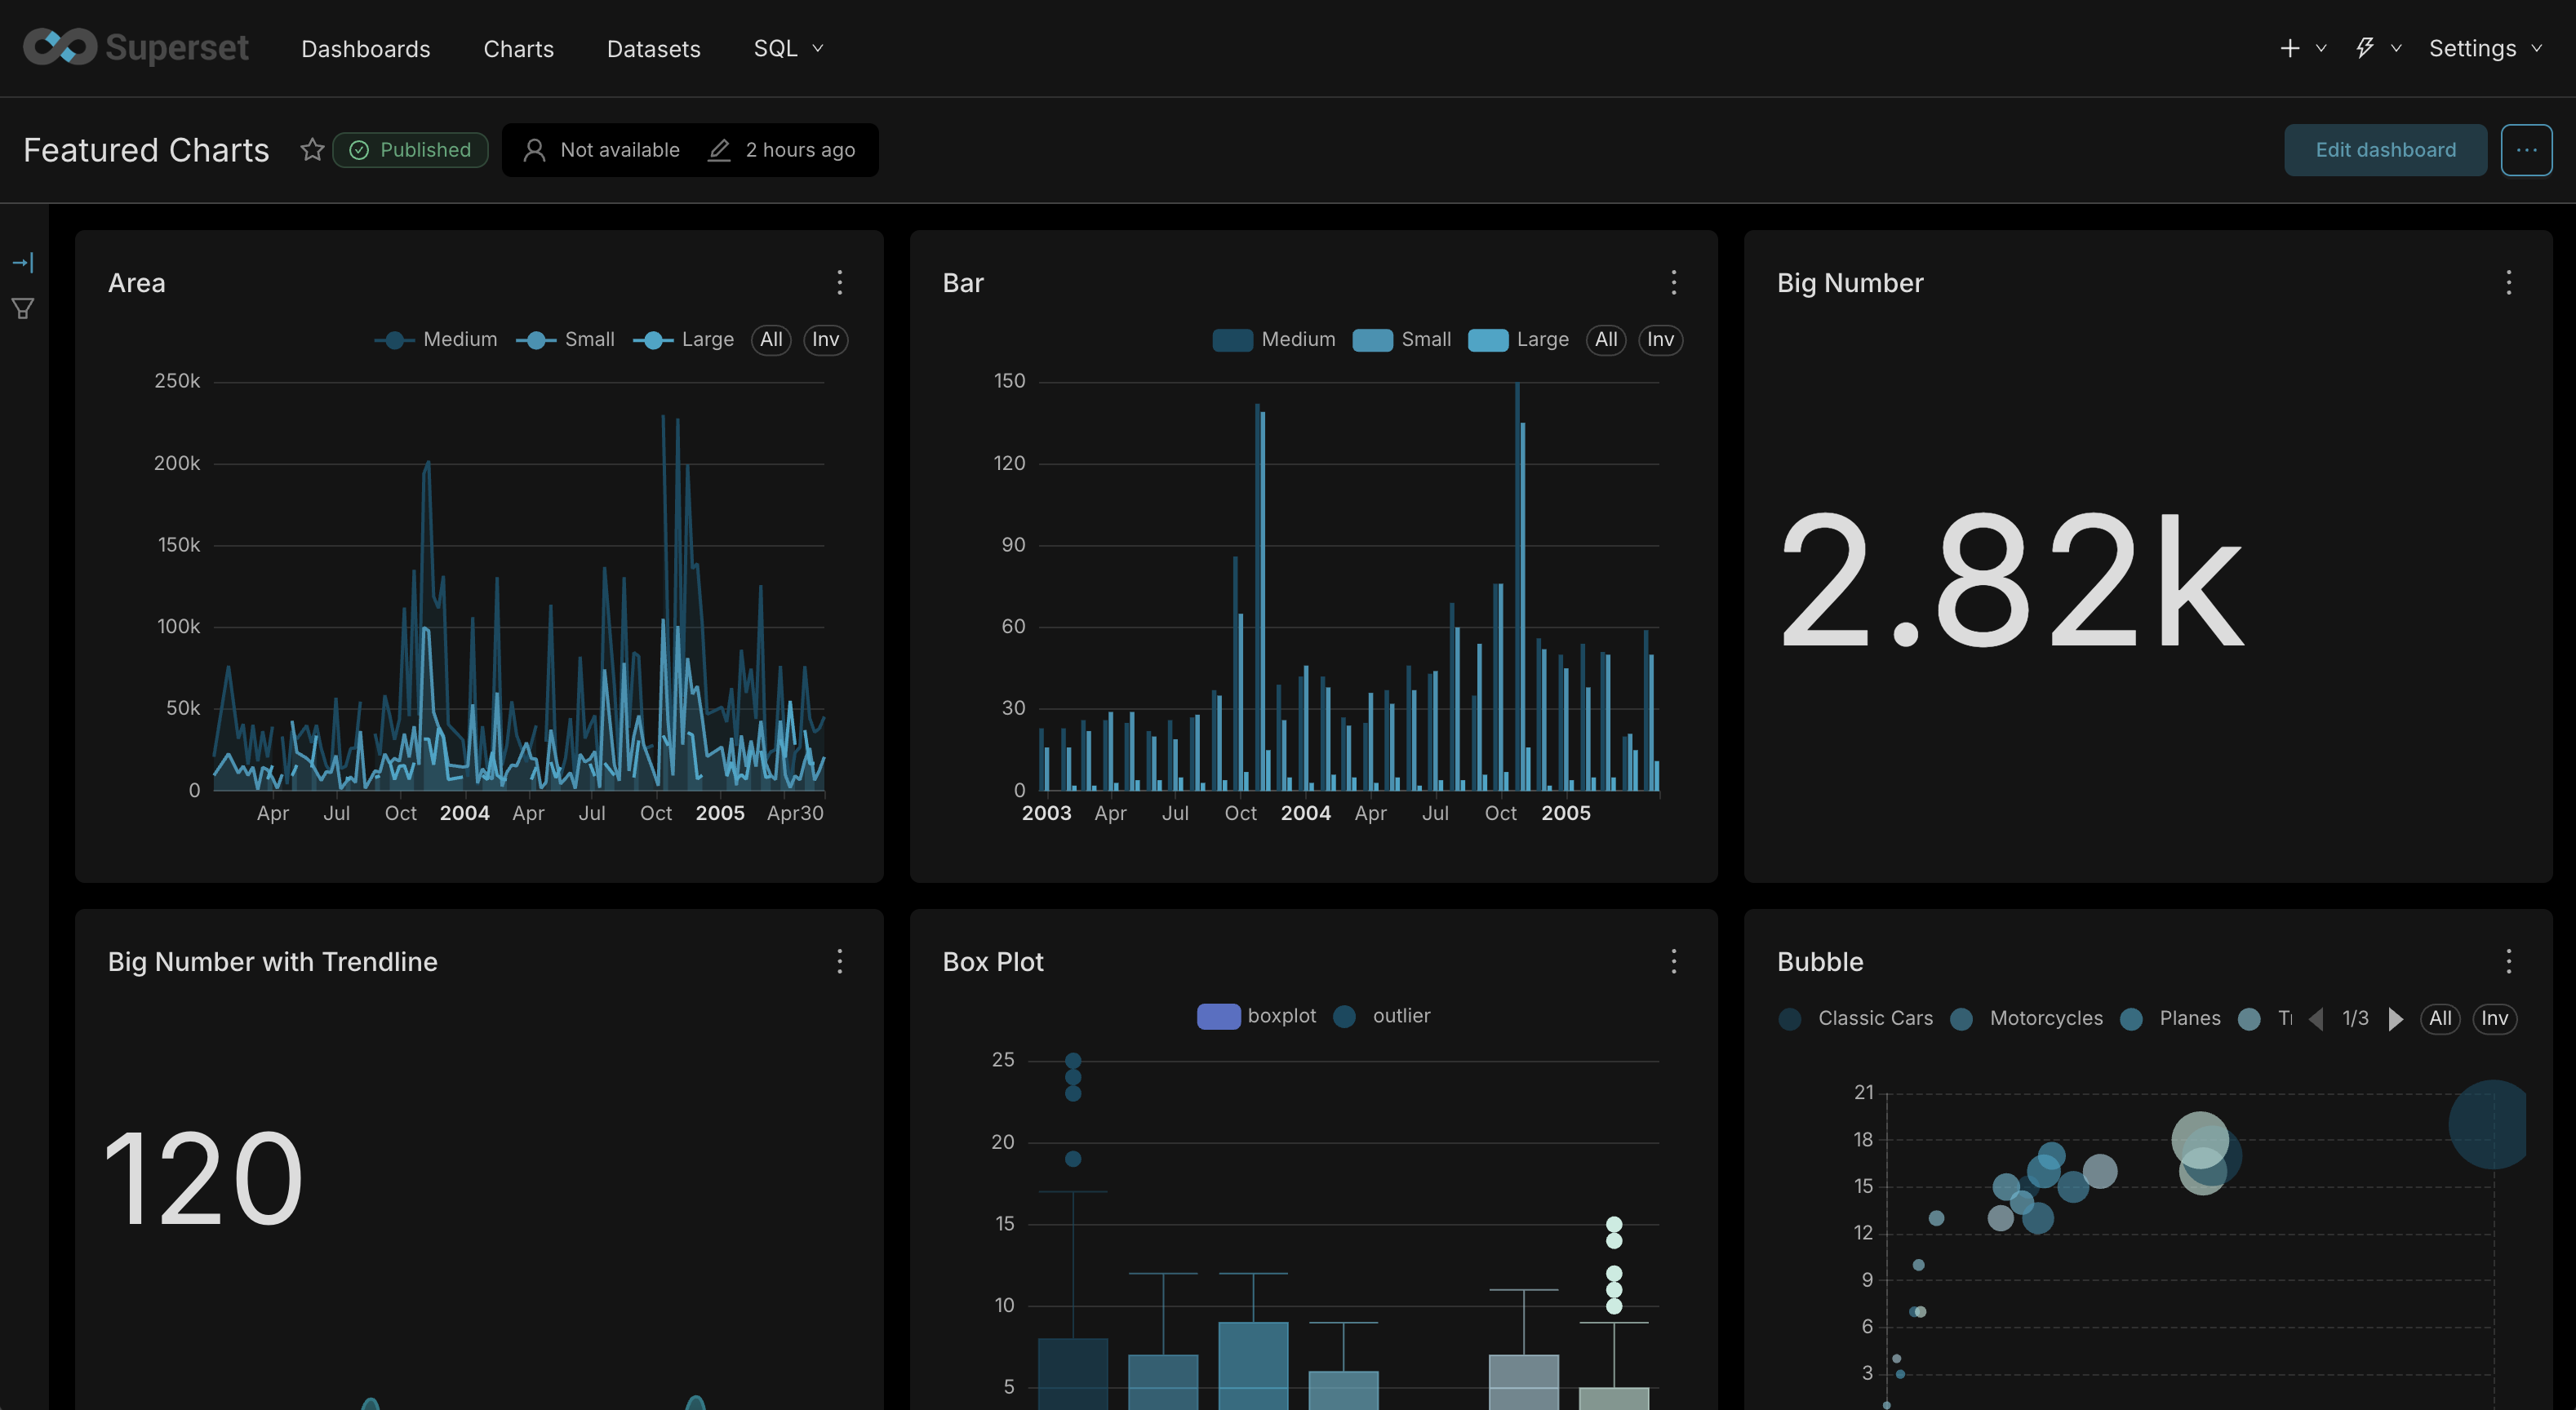Viewport: 2576px width, 1410px height.
Task: Expand the SQL dropdown menu
Action: click(788, 48)
